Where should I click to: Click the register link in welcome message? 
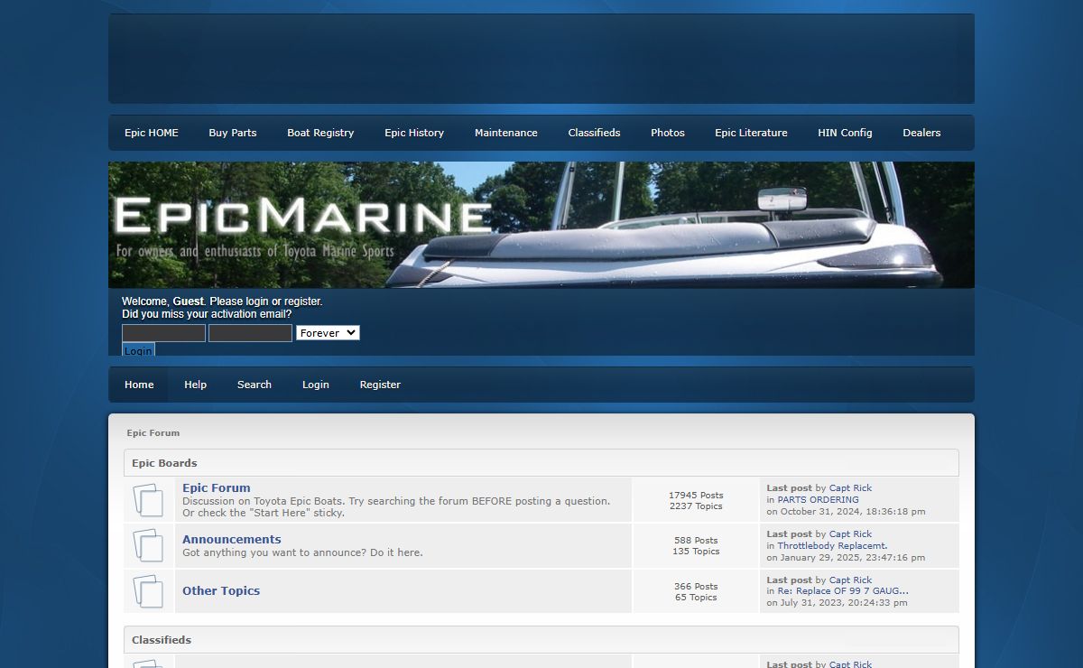point(302,302)
